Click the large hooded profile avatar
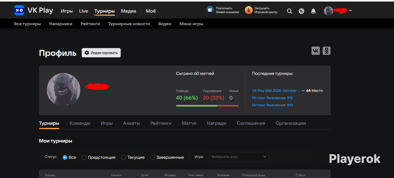394x178 pixels. pos(64,90)
